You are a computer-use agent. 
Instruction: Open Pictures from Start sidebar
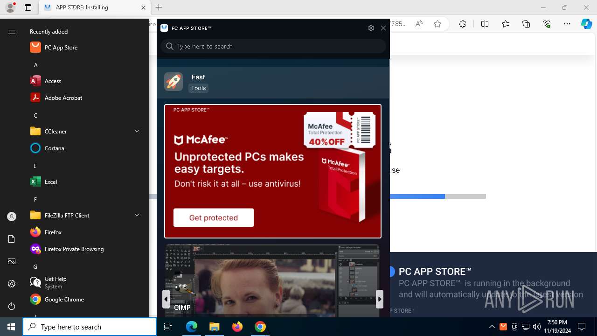(x=12, y=261)
